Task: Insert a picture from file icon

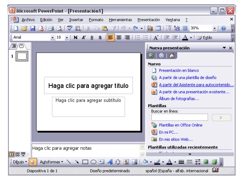Action: pos(135,162)
